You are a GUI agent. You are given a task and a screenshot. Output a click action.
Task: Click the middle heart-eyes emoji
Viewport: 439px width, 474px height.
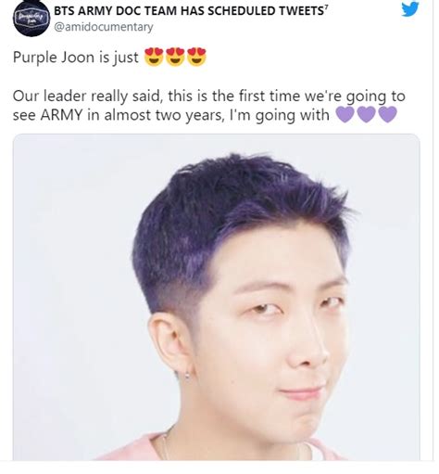pos(175,57)
